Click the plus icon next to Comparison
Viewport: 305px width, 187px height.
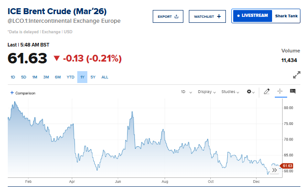12,93
